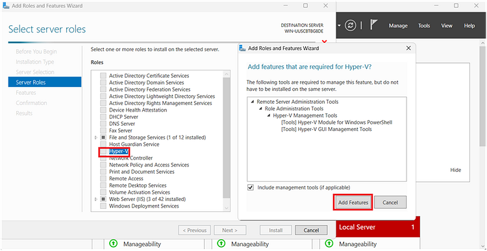Select the Print and Document Services role
Screen dimensions: 487x251
click(x=142, y=172)
